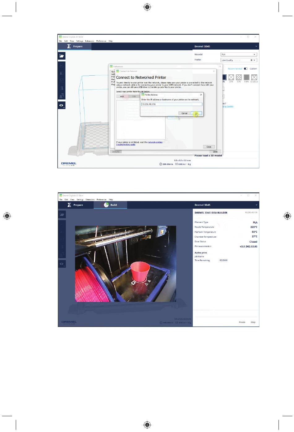Expand Dremel 3D45 header in Prepare window

tap(256, 46)
